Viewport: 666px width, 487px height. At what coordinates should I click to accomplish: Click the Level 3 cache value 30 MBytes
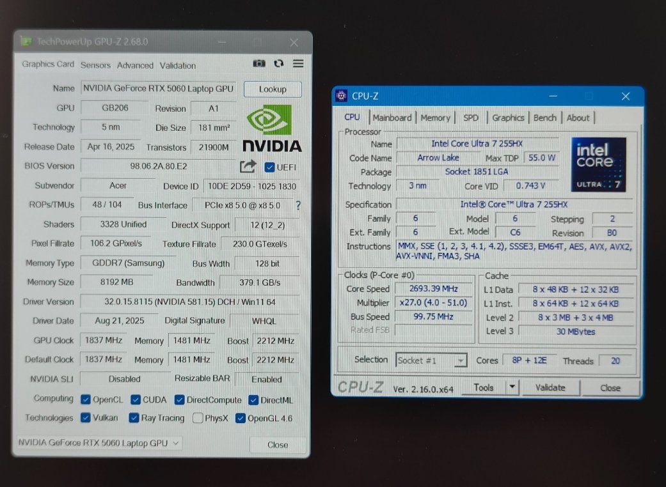click(x=576, y=331)
